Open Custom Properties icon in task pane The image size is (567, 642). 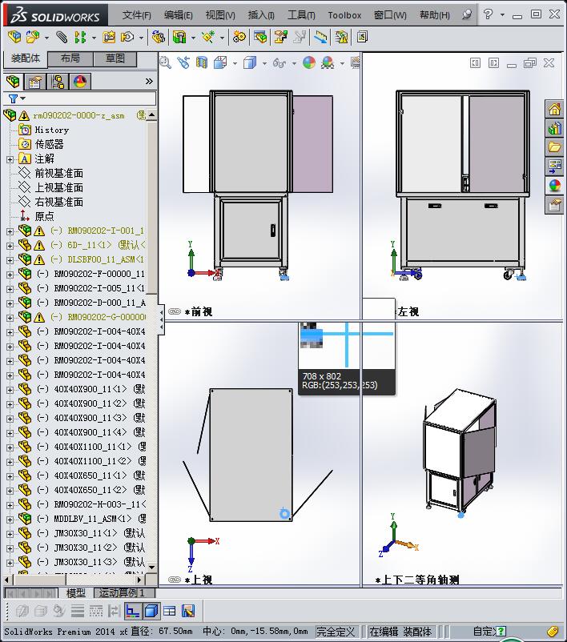click(x=554, y=205)
